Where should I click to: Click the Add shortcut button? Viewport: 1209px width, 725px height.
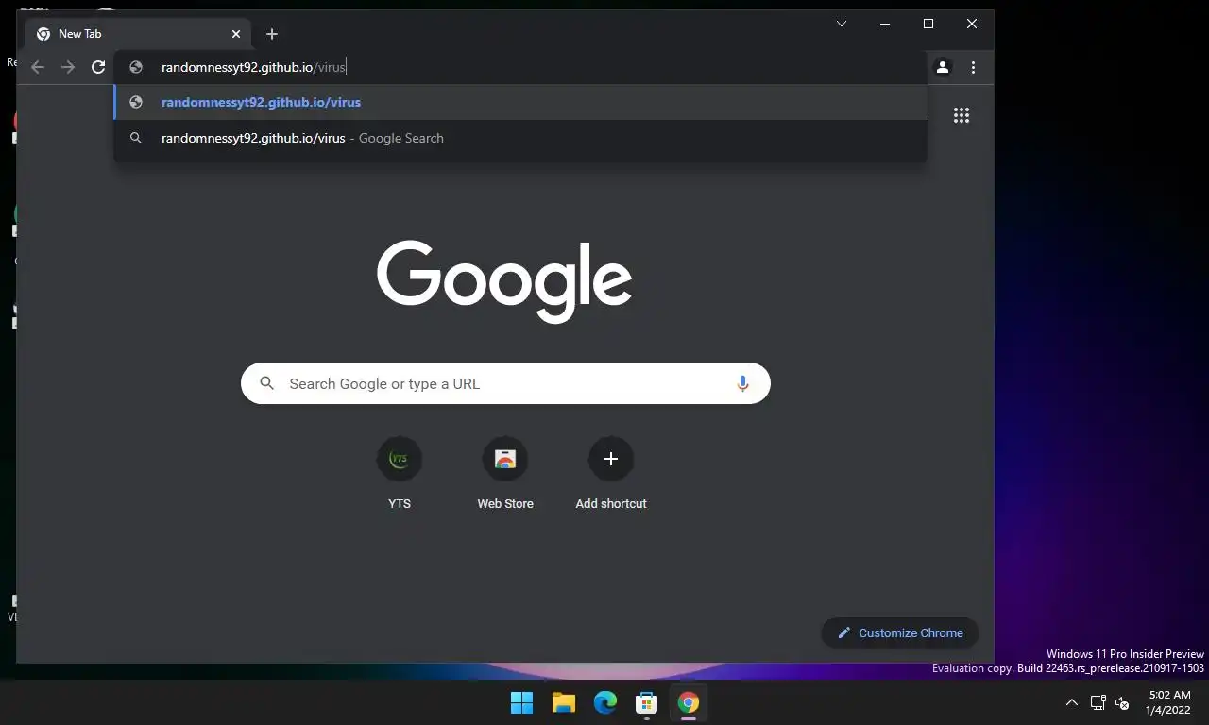[x=611, y=474]
